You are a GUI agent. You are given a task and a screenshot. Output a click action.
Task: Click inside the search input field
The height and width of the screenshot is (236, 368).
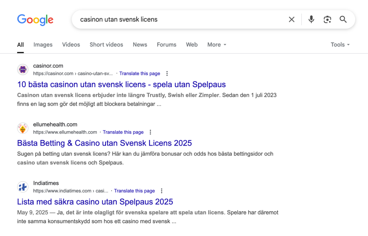tap(180, 19)
